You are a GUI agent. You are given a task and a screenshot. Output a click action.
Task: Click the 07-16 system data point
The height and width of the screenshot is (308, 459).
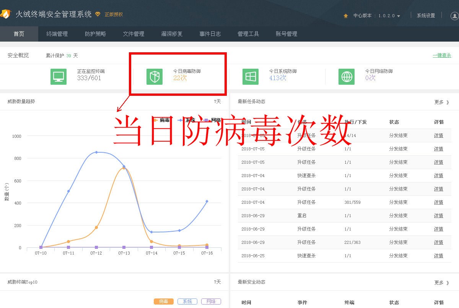pos(207,201)
